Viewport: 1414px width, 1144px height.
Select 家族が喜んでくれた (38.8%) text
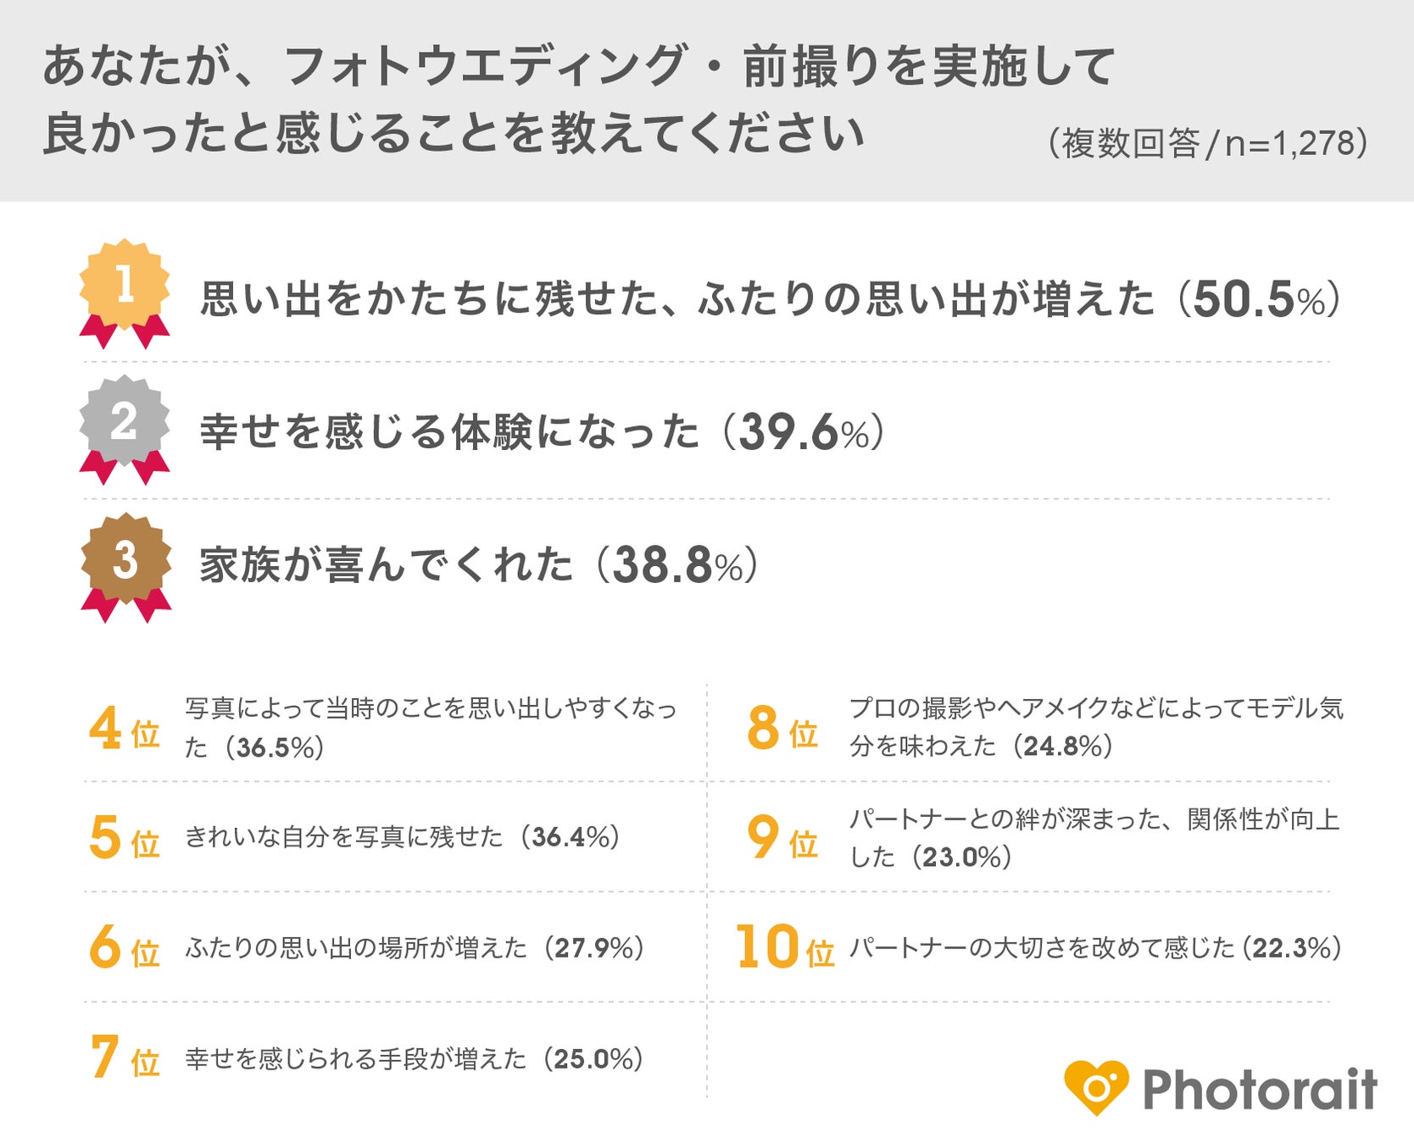(479, 564)
